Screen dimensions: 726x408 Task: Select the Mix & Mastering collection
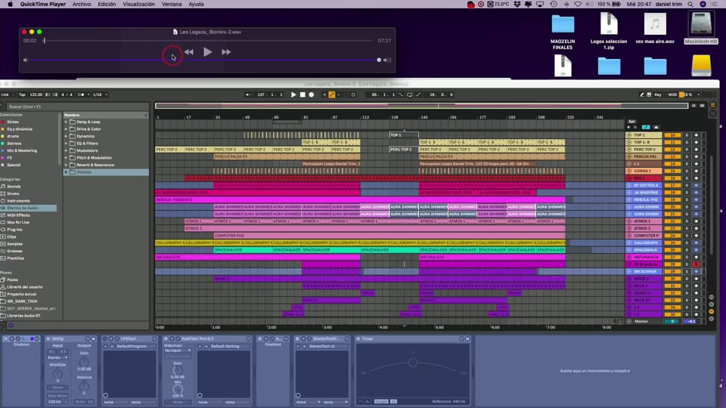22,150
